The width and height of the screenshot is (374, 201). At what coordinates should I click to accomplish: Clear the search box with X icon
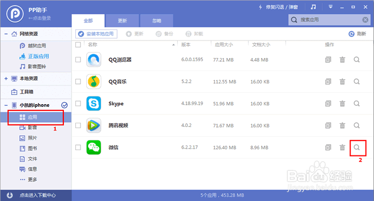pos(365,20)
